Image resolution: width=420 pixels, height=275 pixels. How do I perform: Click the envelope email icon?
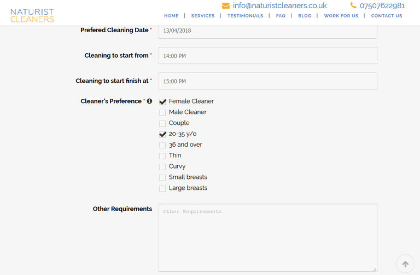coord(226,5)
